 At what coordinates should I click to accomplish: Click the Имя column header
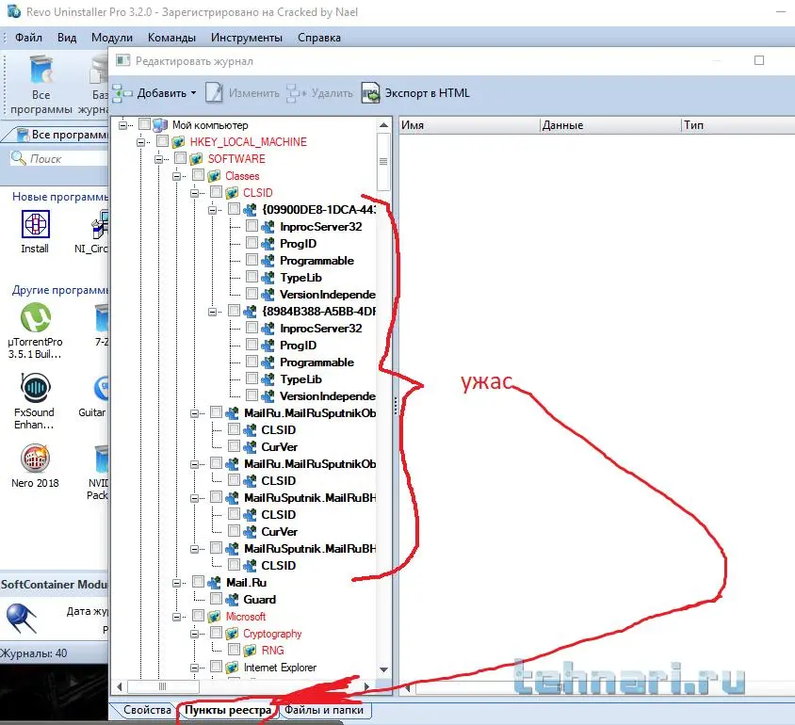pyautogui.click(x=469, y=125)
